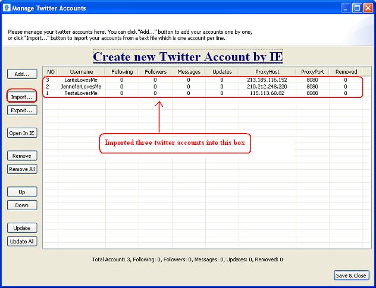Image resolution: width=376 pixels, height=288 pixels.
Task: Sort by the Following column header
Action: click(122, 72)
